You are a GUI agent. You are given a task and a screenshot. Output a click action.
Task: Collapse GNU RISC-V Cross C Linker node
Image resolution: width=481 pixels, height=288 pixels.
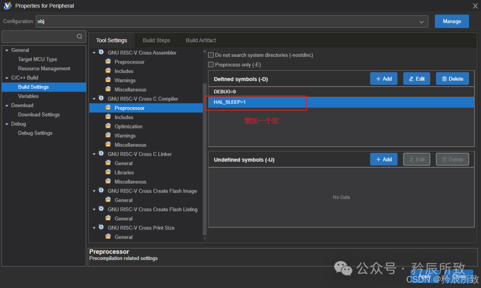(x=94, y=154)
